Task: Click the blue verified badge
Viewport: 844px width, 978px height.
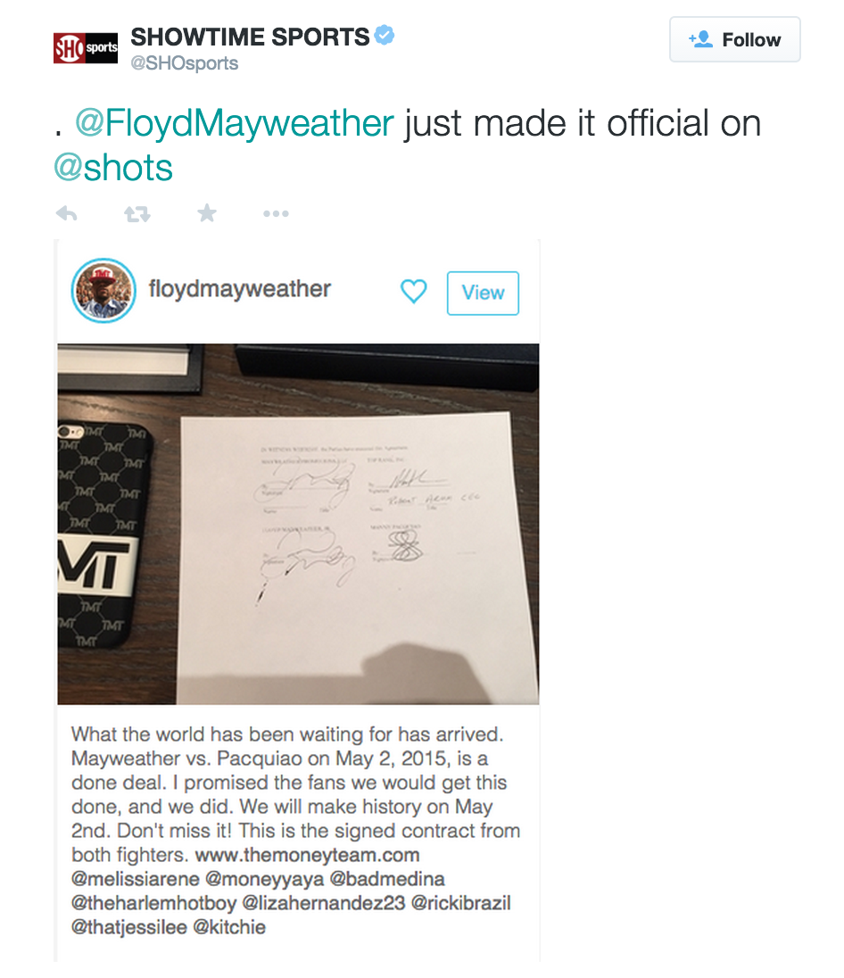Action: click(385, 36)
